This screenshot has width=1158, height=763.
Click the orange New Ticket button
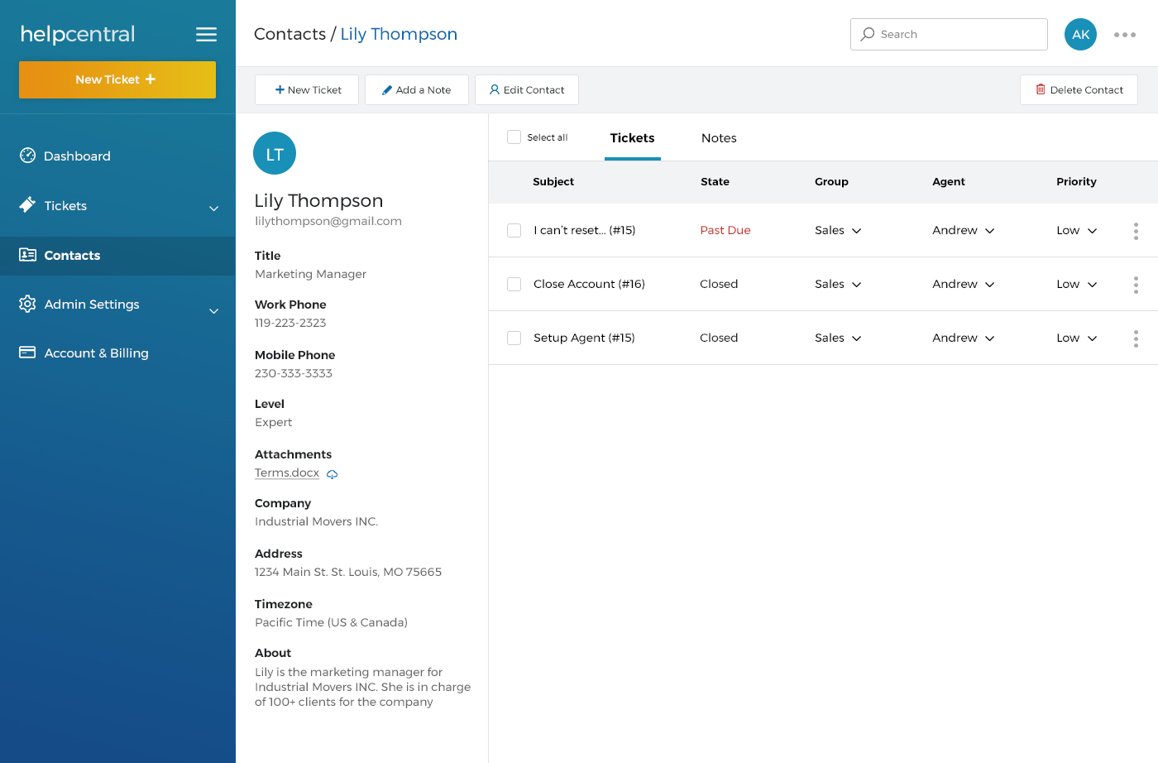(x=117, y=79)
